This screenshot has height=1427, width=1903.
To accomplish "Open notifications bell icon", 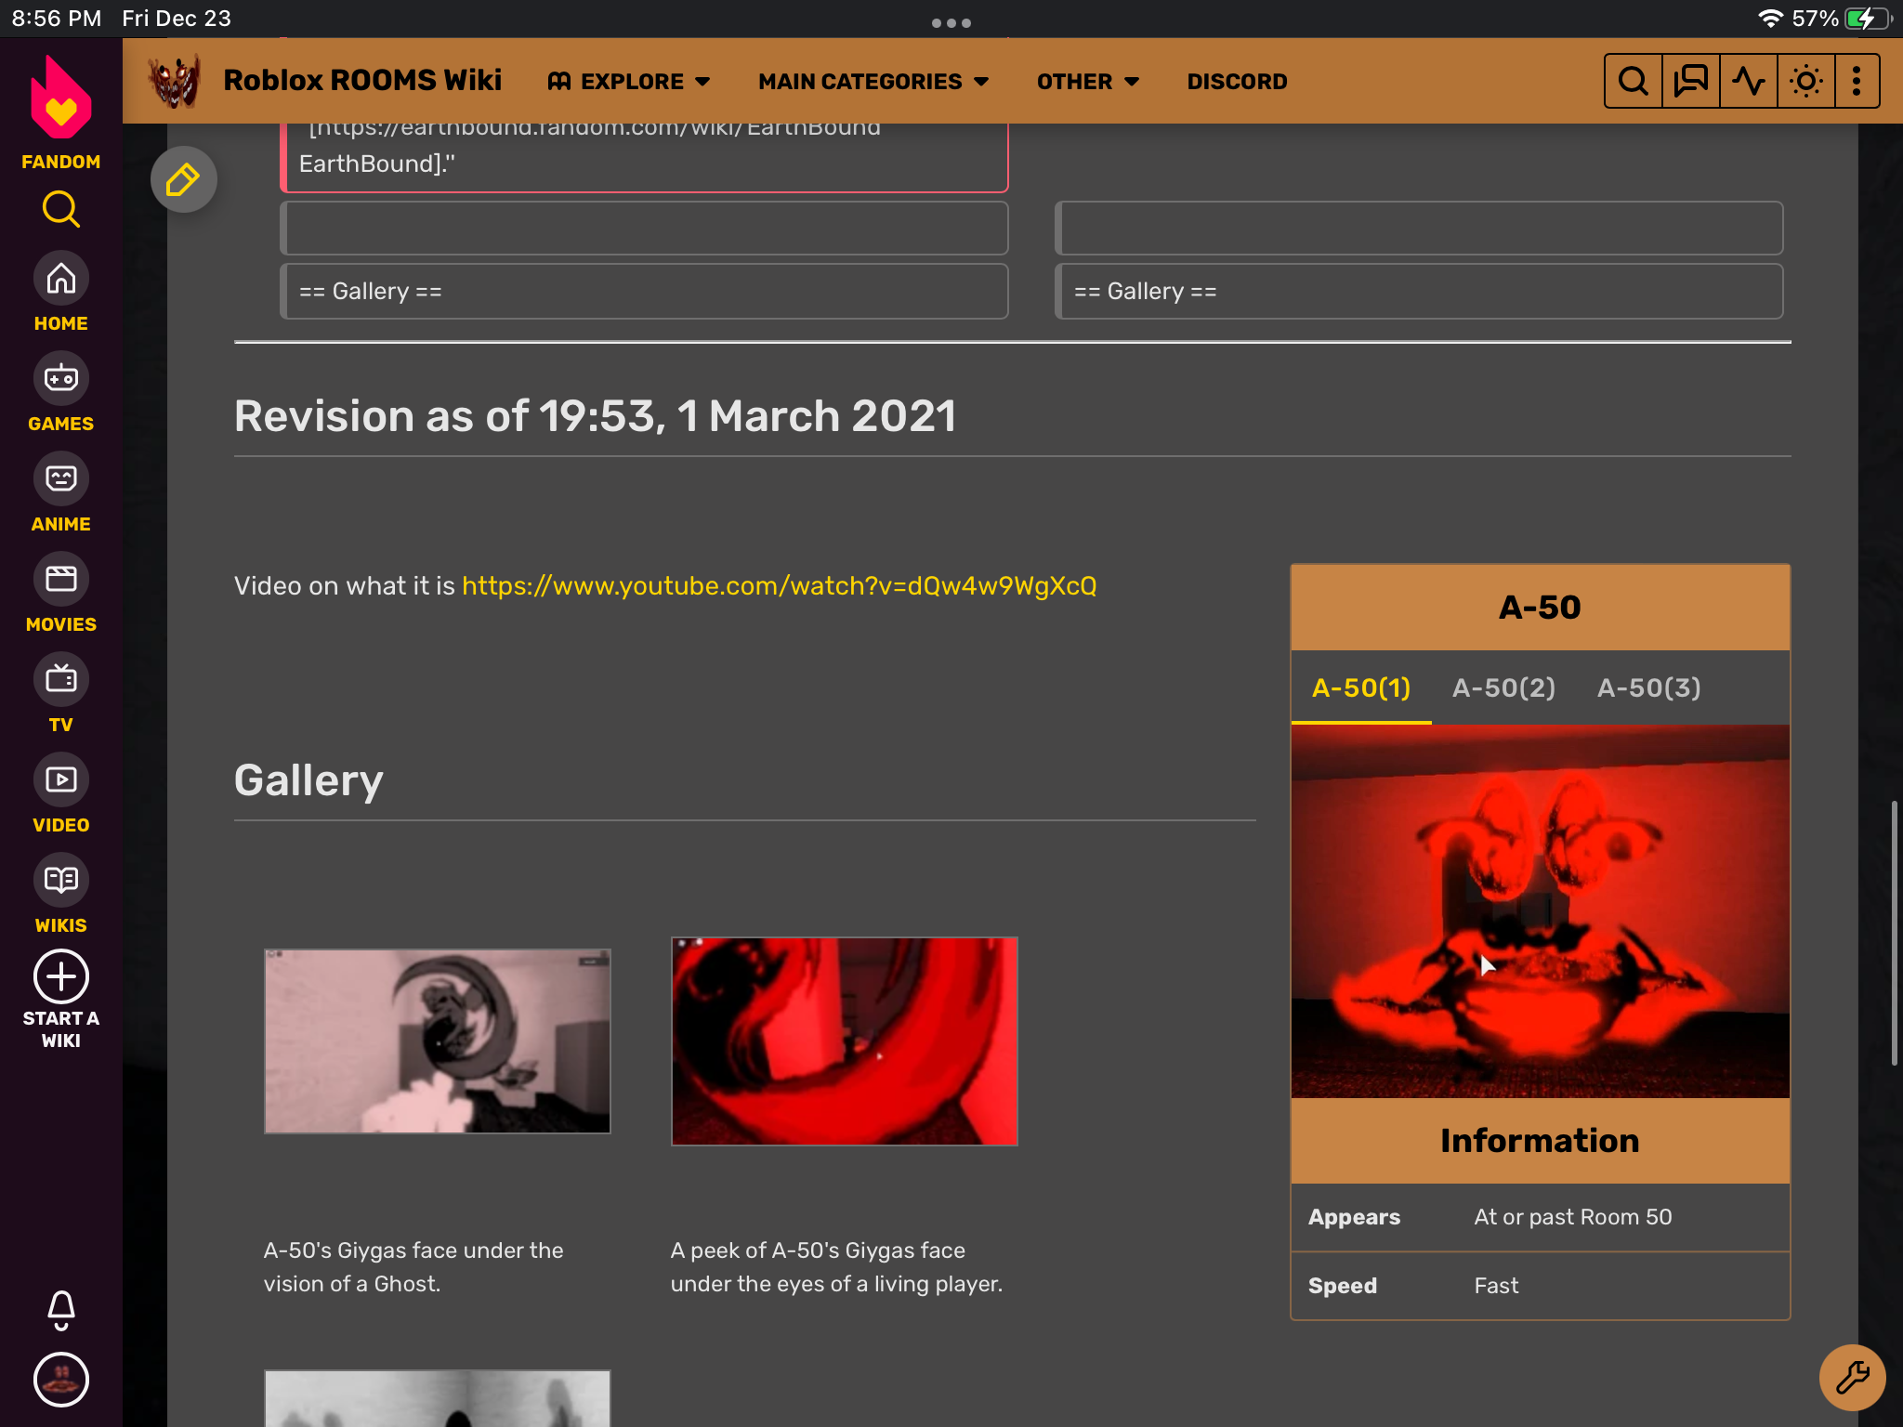I will 60,1309.
